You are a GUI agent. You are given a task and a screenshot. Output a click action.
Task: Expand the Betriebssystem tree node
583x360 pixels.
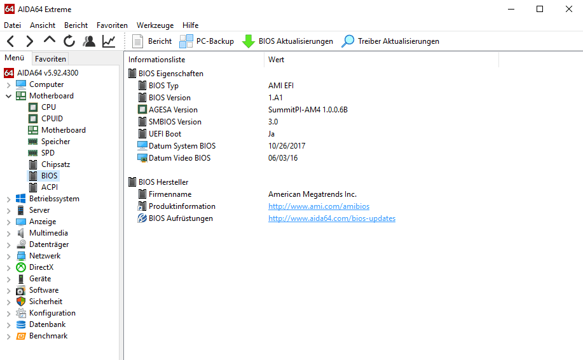point(8,199)
